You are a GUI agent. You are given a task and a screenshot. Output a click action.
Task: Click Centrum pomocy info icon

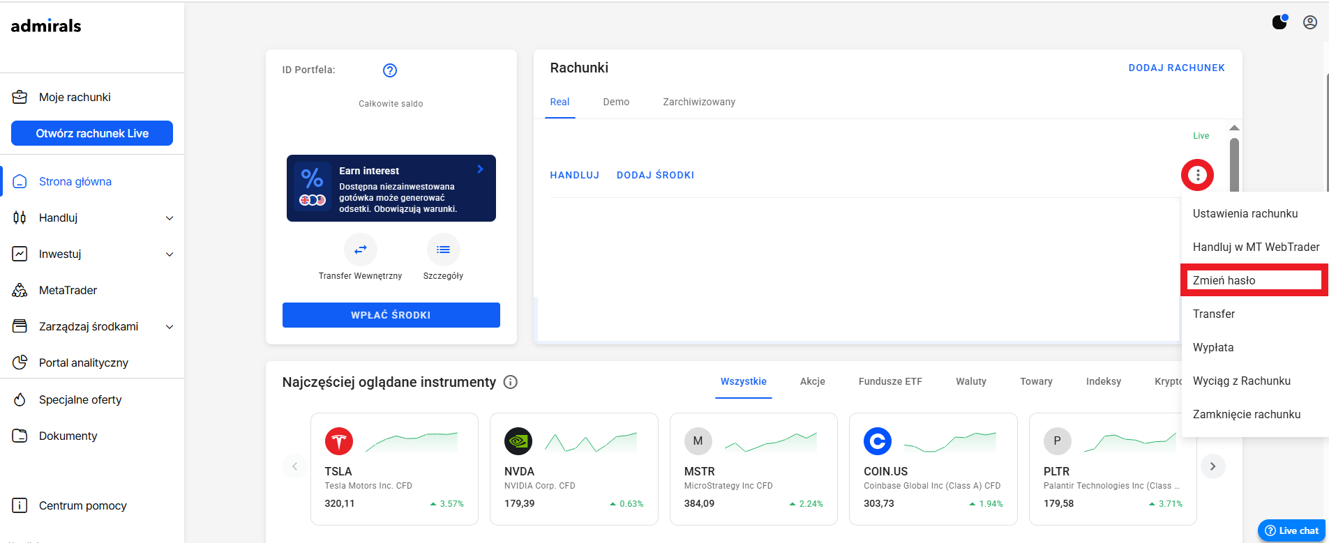(x=20, y=505)
